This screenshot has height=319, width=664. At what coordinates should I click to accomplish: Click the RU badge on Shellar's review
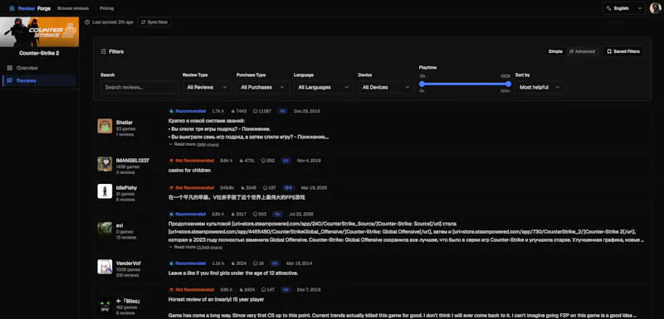[x=282, y=111]
